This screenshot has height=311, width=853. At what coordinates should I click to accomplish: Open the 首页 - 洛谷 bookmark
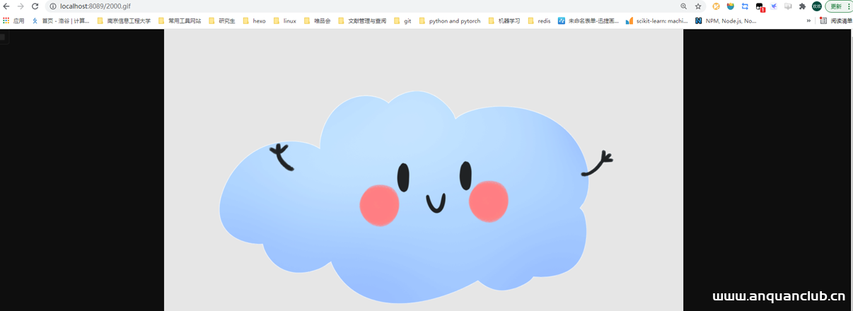[x=61, y=21]
